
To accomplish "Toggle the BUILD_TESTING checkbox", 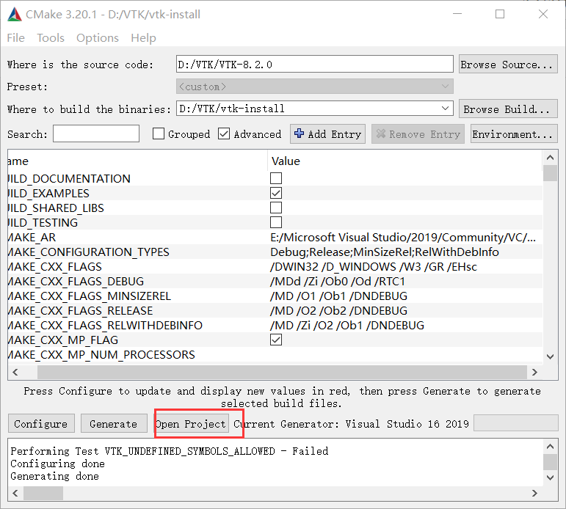I will 276,222.
